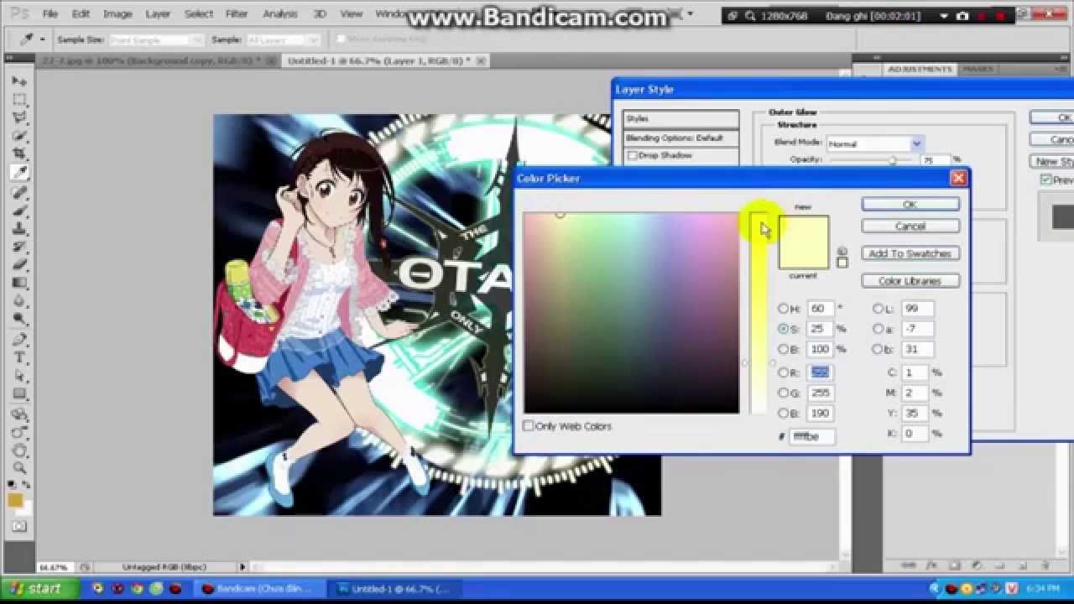Enable the Drop Shadow checkbox
Image resolution: width=1074 pixels, height=604 pixels.
633,156
